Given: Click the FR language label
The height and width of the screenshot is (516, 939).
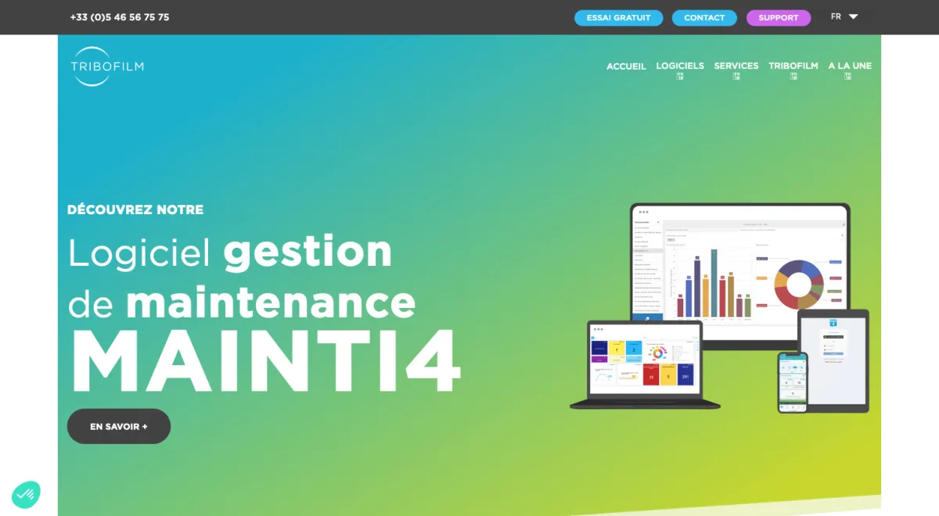Looking at the screenshot, I should click(836, 16).
